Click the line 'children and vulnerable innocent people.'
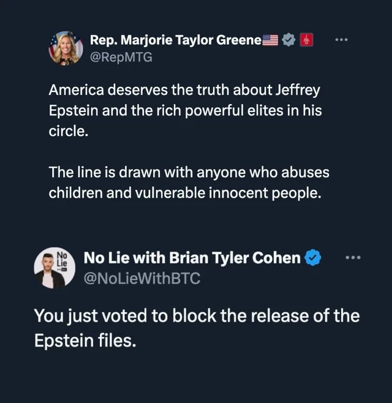The image size is (392, 403). 185,192
